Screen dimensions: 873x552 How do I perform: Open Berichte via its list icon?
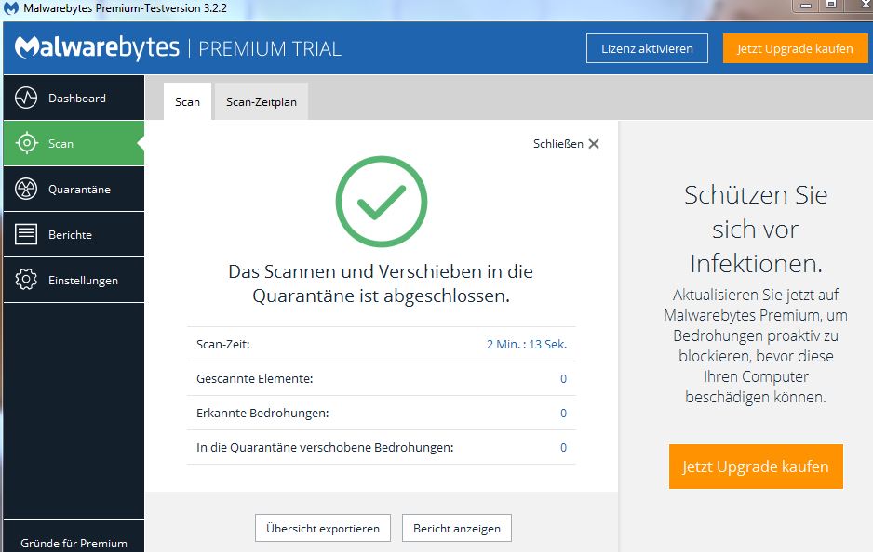point(26,235)
